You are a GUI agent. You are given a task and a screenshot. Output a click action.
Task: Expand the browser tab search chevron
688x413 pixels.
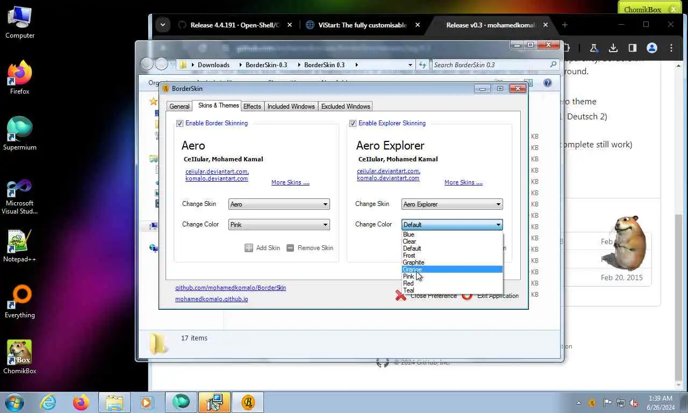tap(162, 25)
